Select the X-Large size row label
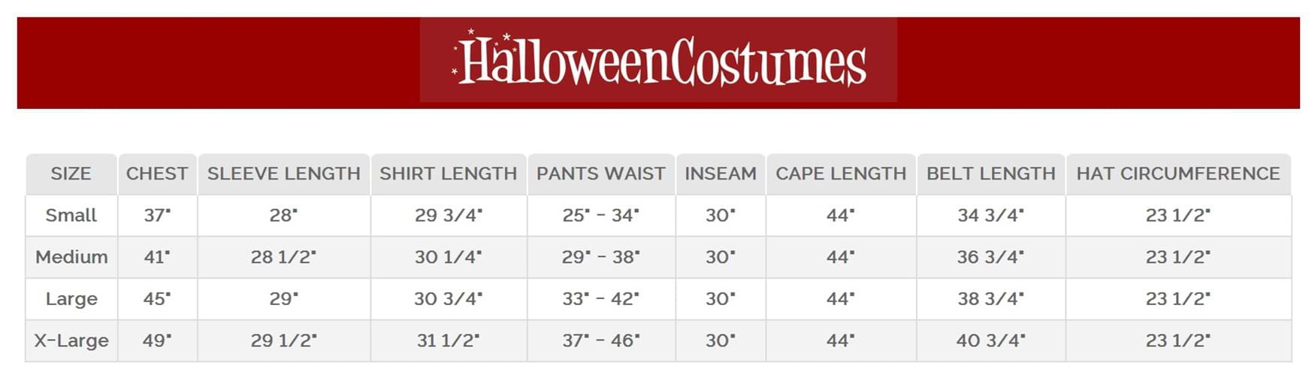The image size is (1315, 387). click(71, 341)
